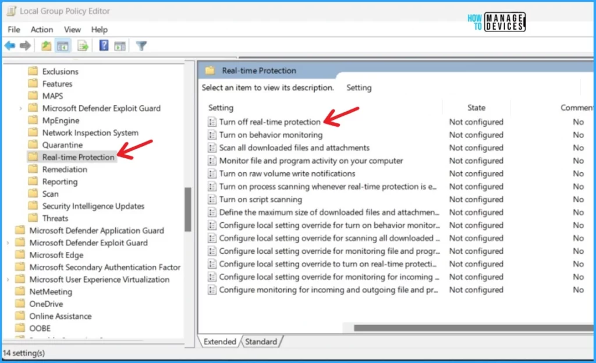Expand top-level Microsoft Defender Exploit Guard chevron
596x363 pixels.
pyautogui.click(x=8, y=243)
